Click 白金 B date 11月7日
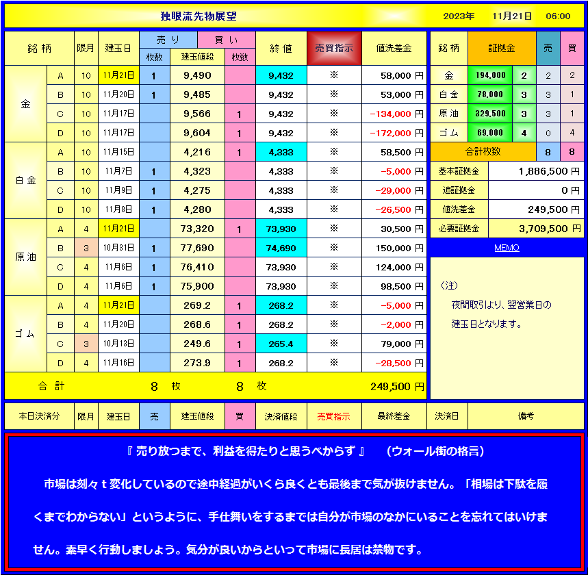Screen dimensions: 588x575 [118, 171]
